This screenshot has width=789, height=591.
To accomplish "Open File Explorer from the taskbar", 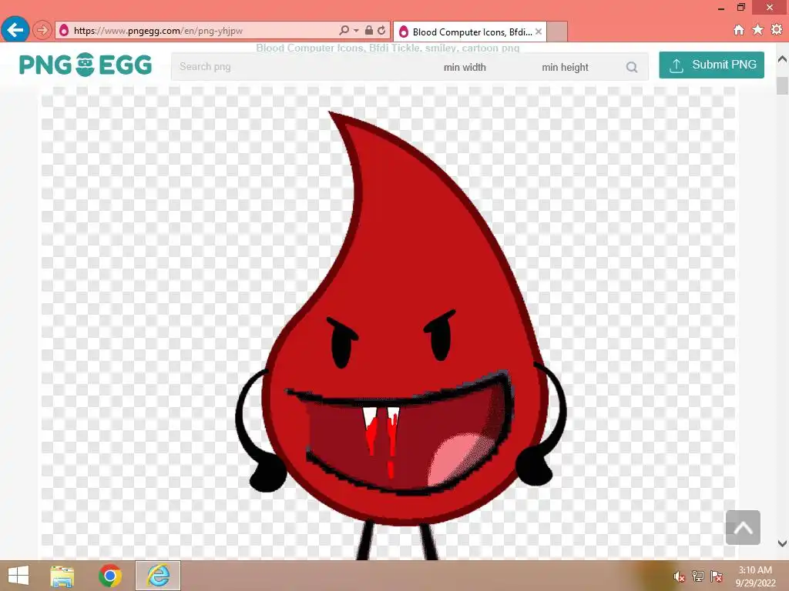I will [62, 576].
